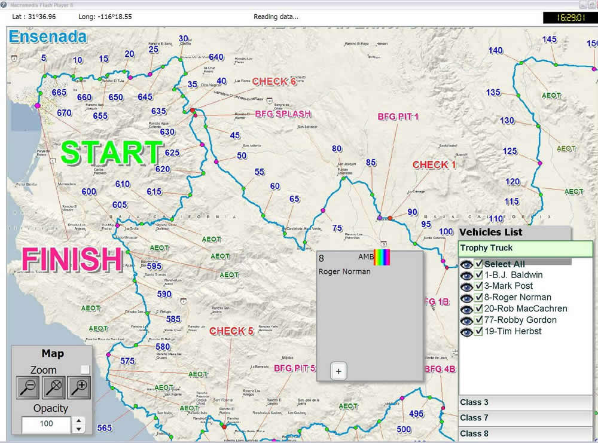This screenshot has width=598, height=443.
Task: Click mile marker 145 label
Action: coord(550,39)
